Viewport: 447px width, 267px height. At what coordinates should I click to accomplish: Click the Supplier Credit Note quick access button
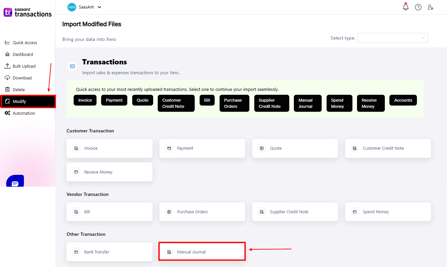271,103
